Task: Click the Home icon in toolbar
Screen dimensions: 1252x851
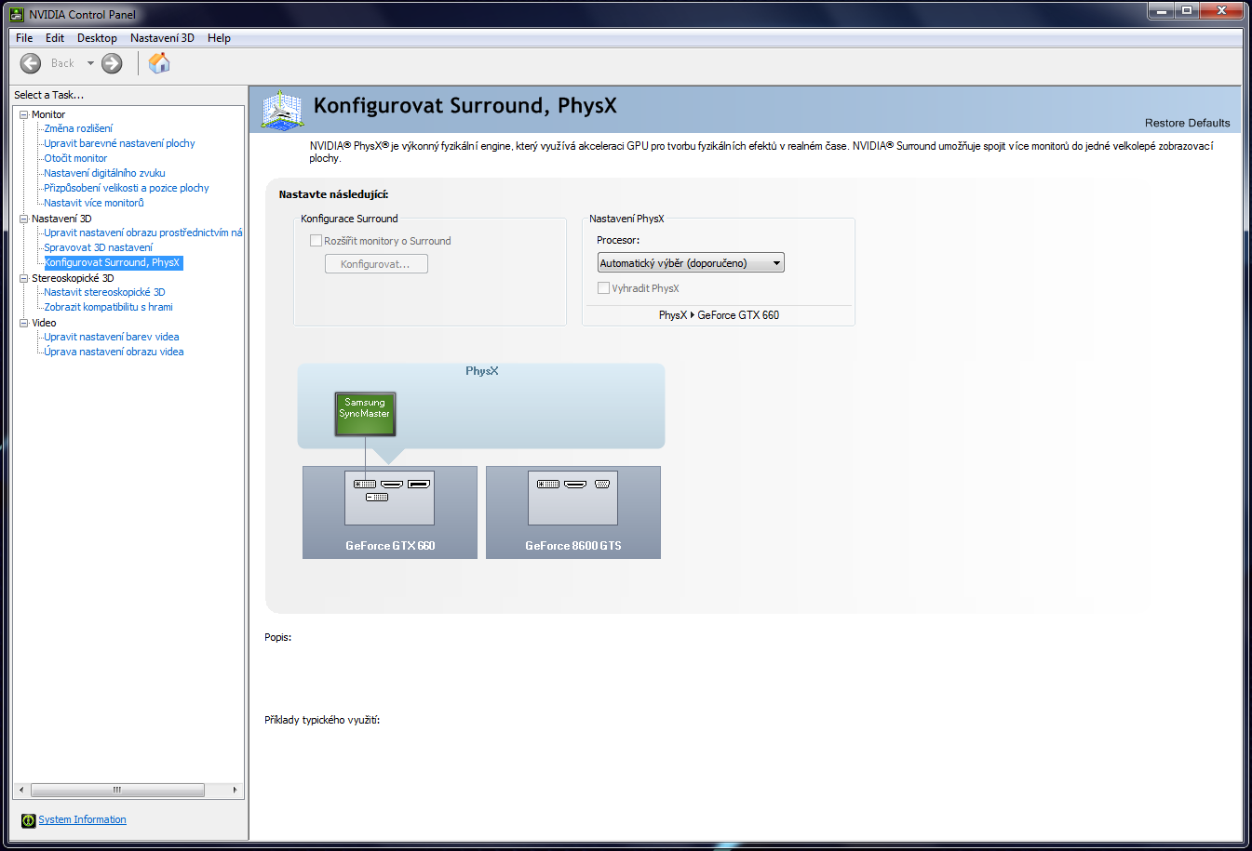Action: tap(159, 62)
